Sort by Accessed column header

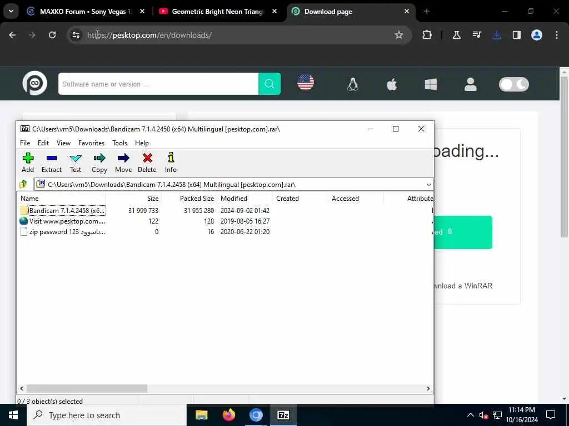(356, 199)
